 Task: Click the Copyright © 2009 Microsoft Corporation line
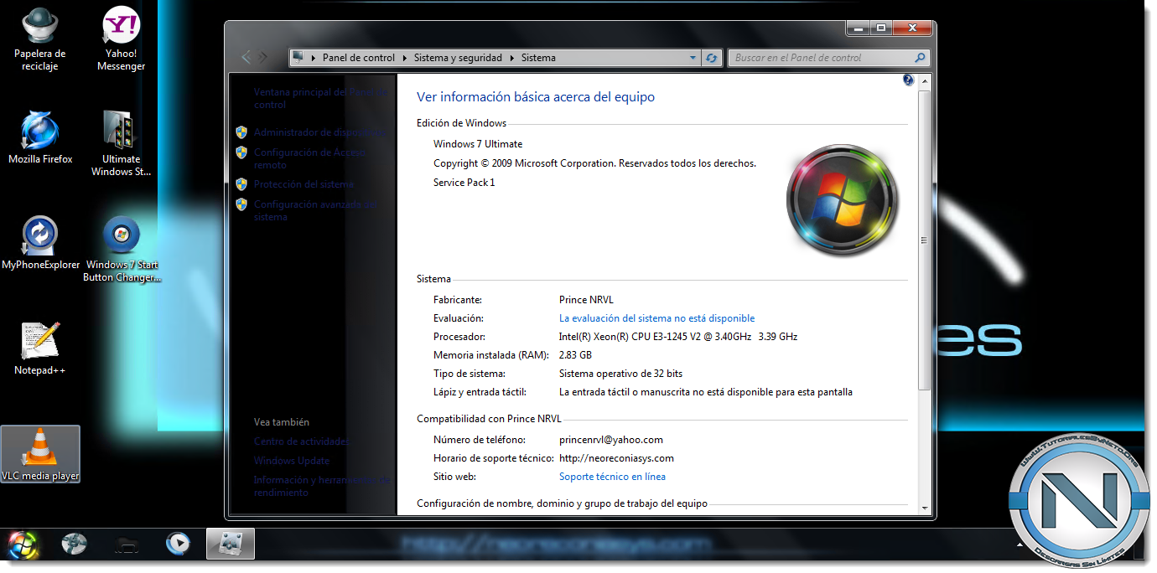pos(594,163)
